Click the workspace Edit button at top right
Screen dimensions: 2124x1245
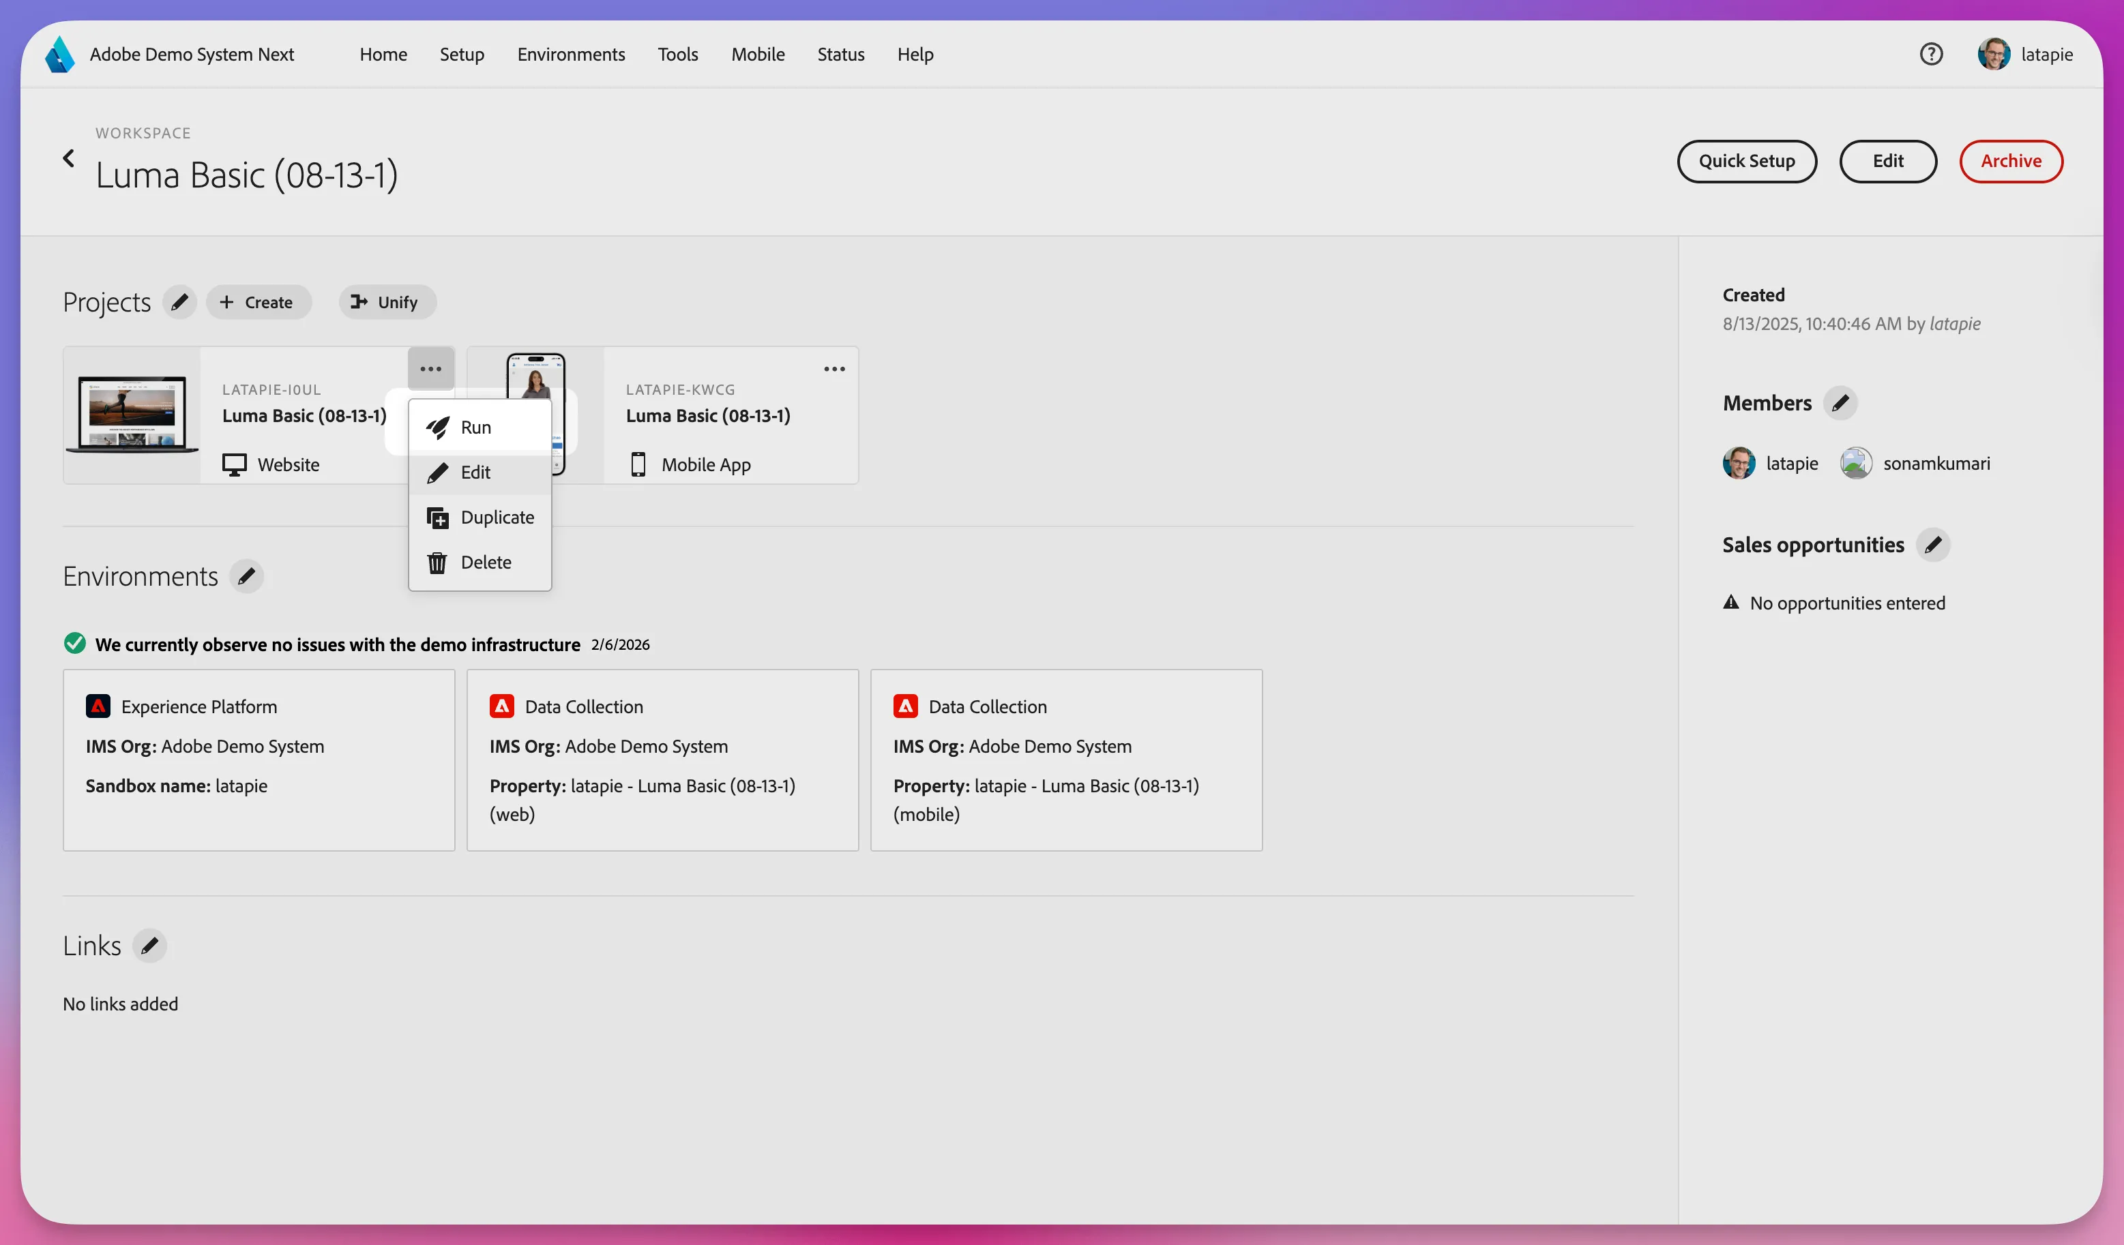pyautogui.click(x=1887, y=162)
